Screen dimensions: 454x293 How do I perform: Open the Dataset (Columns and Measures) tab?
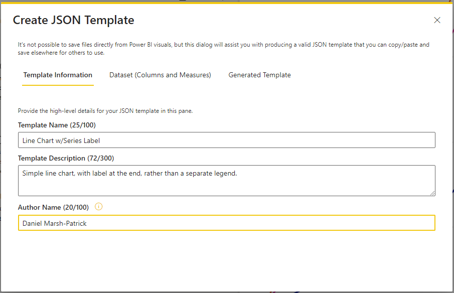tap(160, 75)
